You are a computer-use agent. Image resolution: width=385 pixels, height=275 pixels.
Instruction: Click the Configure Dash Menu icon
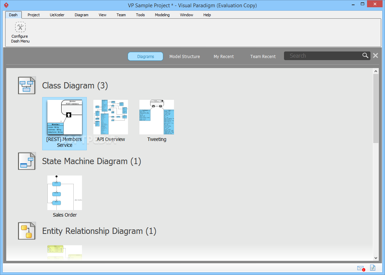pyautogui.click(x=20, y=27)
